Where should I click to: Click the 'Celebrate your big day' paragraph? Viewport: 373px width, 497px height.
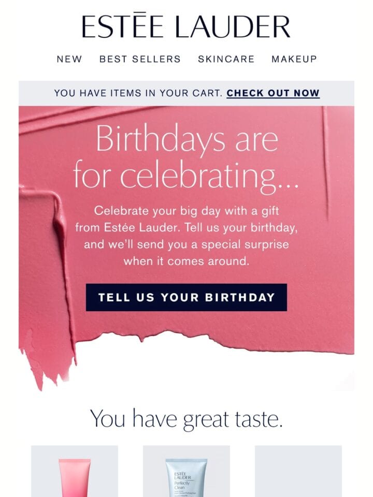click(186, 236)
